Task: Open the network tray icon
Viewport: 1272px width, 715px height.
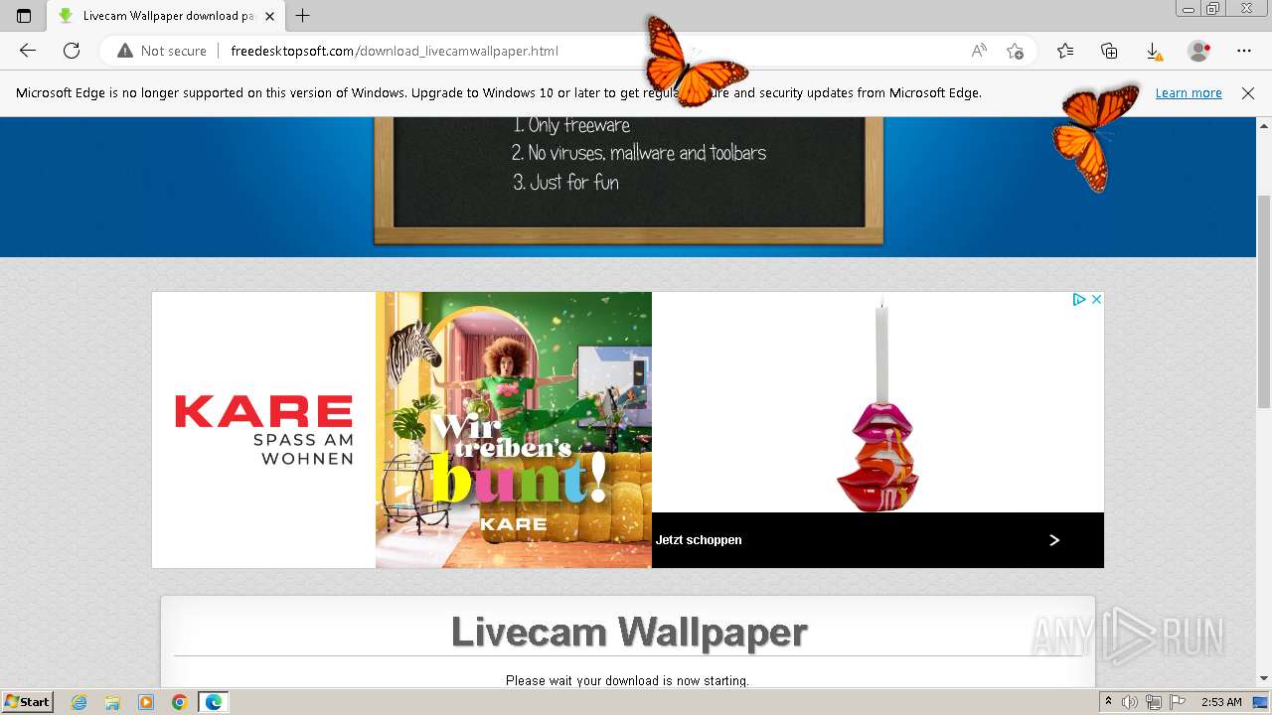Action: (x=1154, y=702)
